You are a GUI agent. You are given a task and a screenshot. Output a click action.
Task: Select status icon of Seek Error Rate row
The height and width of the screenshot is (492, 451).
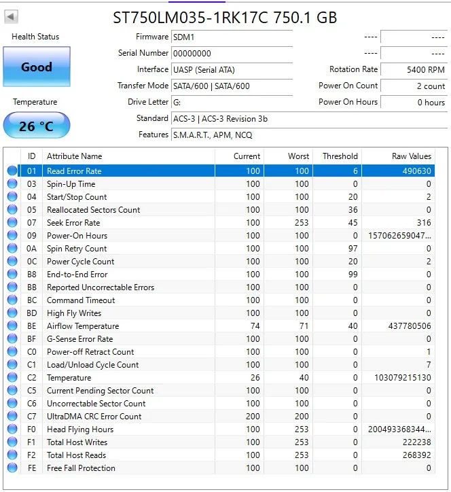tap(12, 222)
